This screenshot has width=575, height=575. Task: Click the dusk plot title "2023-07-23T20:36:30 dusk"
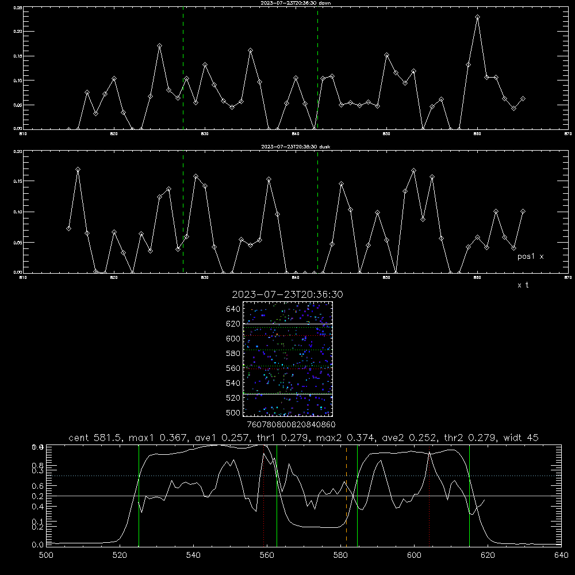tap(296, 147)
